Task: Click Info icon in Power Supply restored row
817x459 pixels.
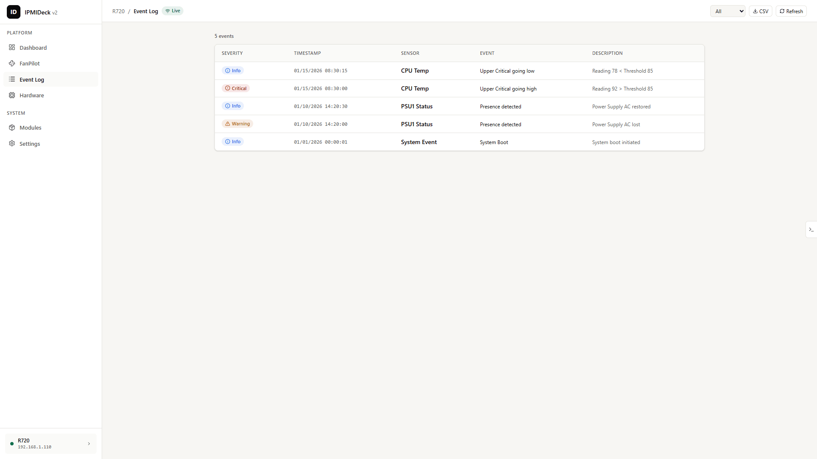Action: click(x=228, y=106)
